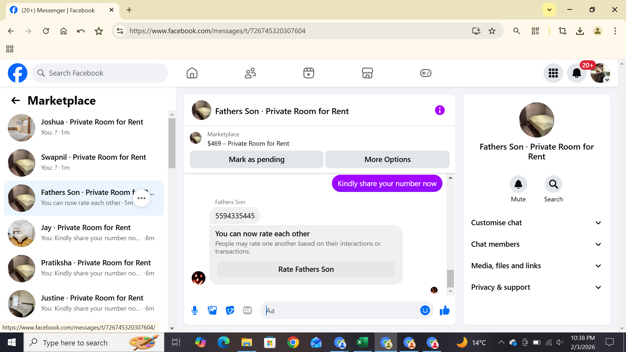Click the Mark as pending button
This screenshot has height=352, width=626.
click(x=256, y=159)
